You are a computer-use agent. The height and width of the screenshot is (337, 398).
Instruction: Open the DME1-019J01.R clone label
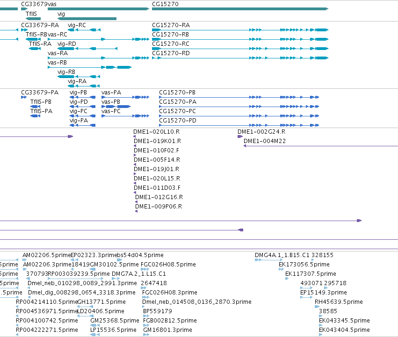tap(156, 170)
